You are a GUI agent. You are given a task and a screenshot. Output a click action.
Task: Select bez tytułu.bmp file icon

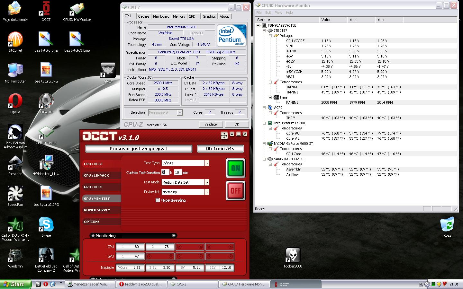46,42
